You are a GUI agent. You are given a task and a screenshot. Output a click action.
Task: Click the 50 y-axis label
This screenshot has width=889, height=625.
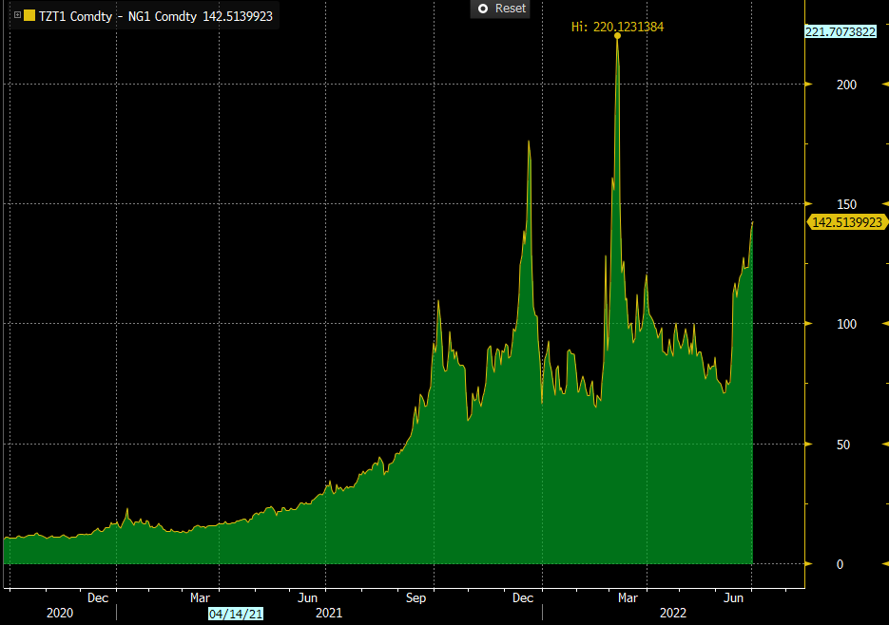tap(843, 445)
